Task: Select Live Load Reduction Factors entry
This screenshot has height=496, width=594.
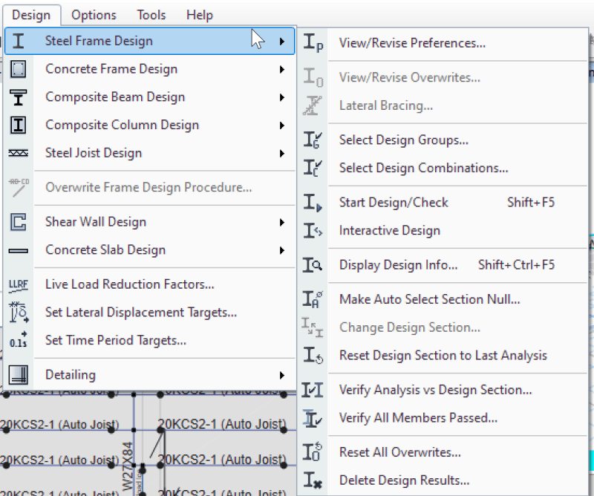Action: [150, 284]
